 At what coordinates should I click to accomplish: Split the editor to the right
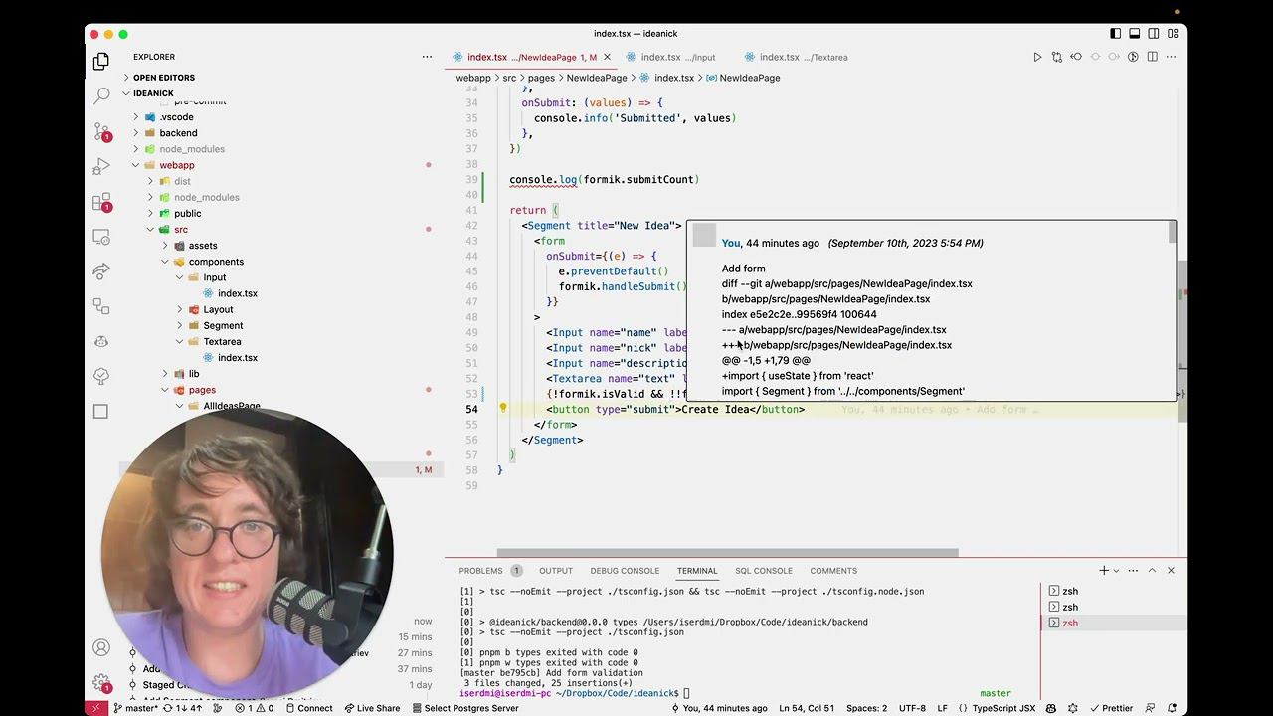coord(1152,57)
